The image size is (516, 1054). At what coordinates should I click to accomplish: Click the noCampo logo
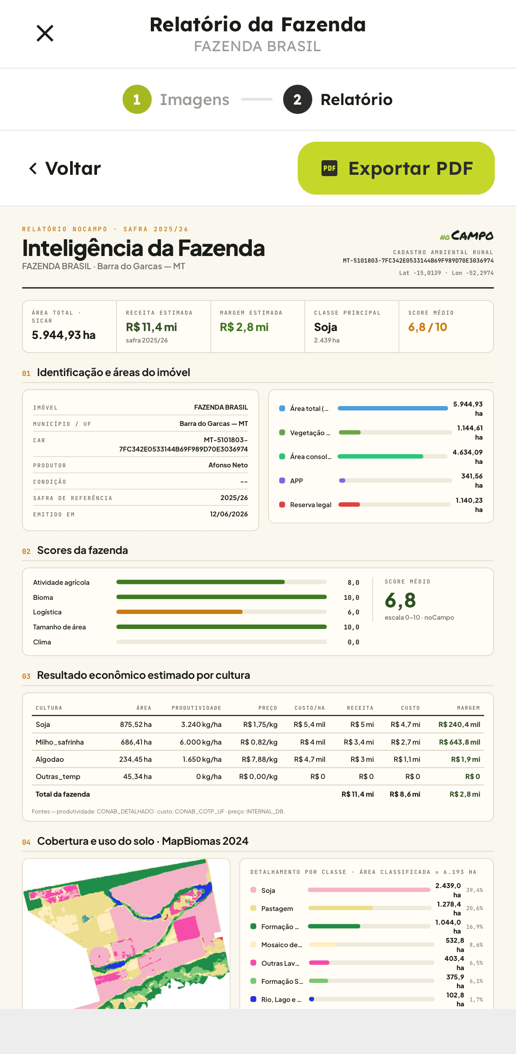pos(467,236)
